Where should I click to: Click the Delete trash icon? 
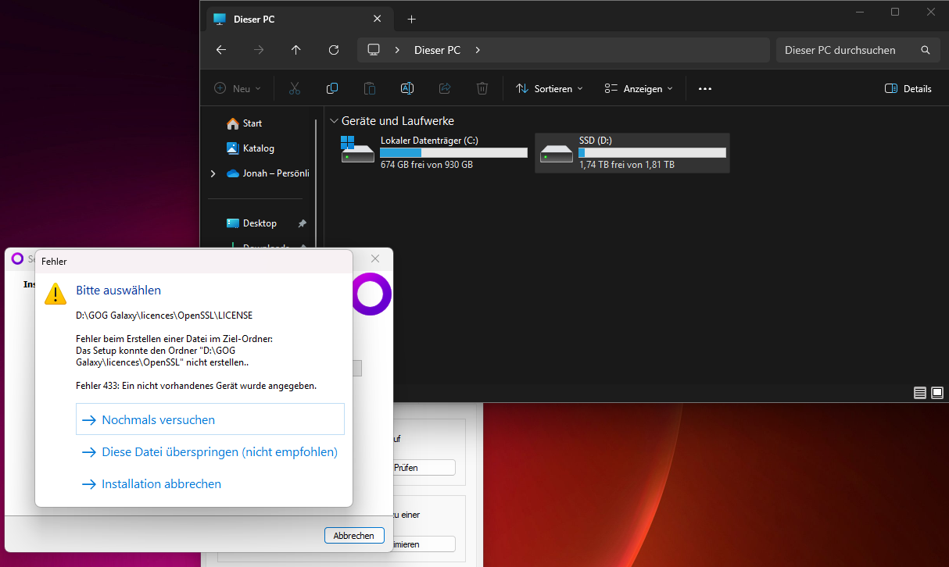point(482,88)
